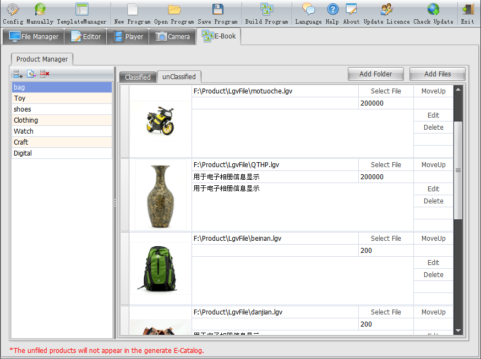Click the edit category icon
Image resolution: width=481 pixels, height=359 pixels.
31,74
